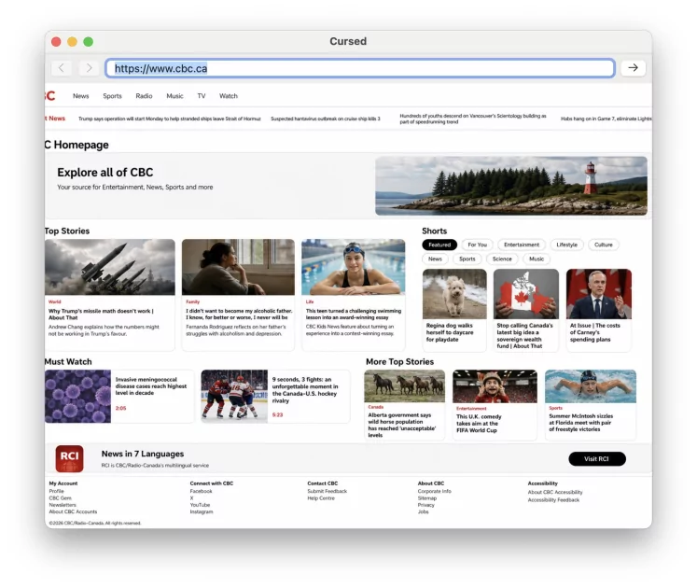The width and height of the screenshot is (697, 588).
Task: Open the Jobs footer link
Action: [x=424, y=512]
